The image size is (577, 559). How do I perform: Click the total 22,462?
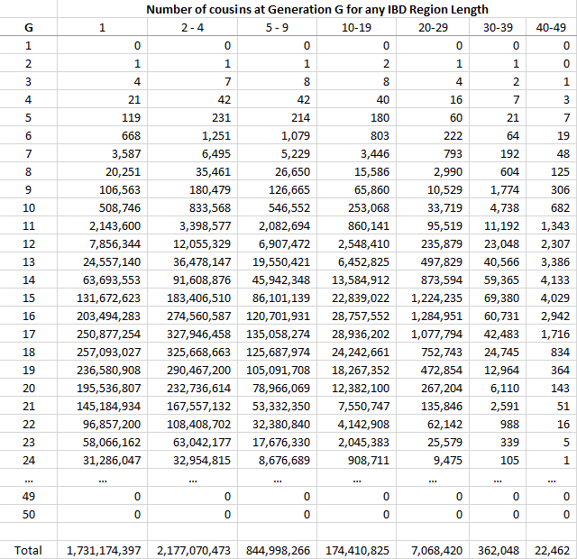pos(551,550)
